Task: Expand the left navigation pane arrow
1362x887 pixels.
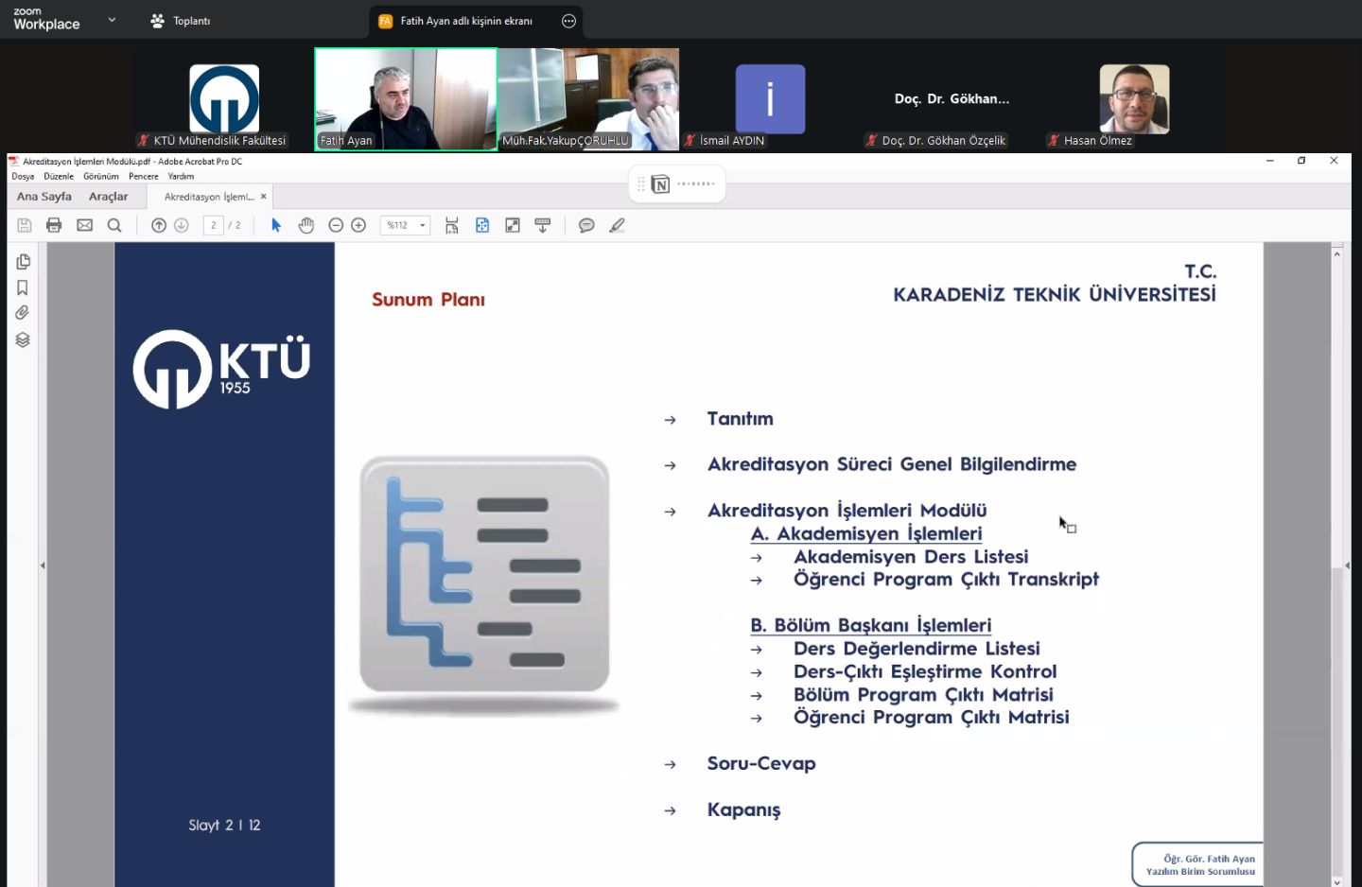Action: 43,565
